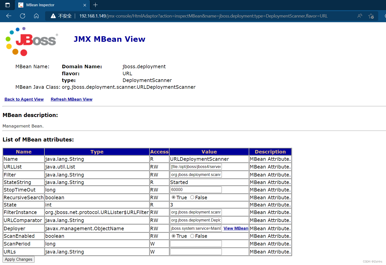The image size is (386, 265).
Task: Set ScanEnabled to True
Action: tap(173, 236)
